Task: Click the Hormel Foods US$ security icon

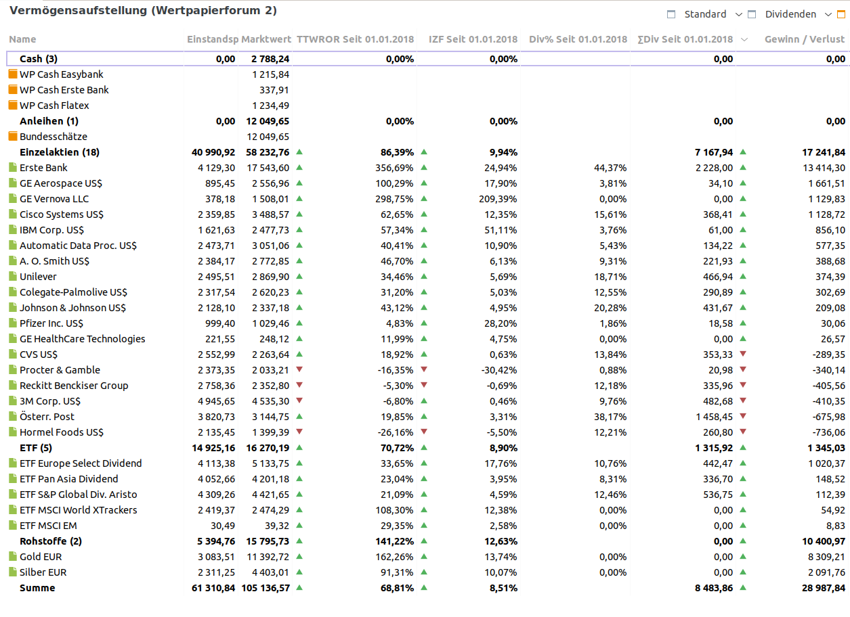Action: (x=13, y=432)
